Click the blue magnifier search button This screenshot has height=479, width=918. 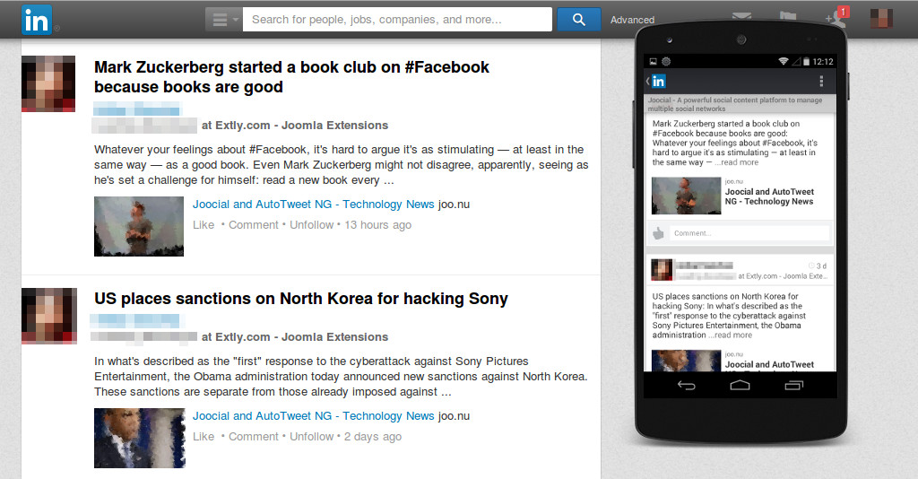tap(578, 20)
